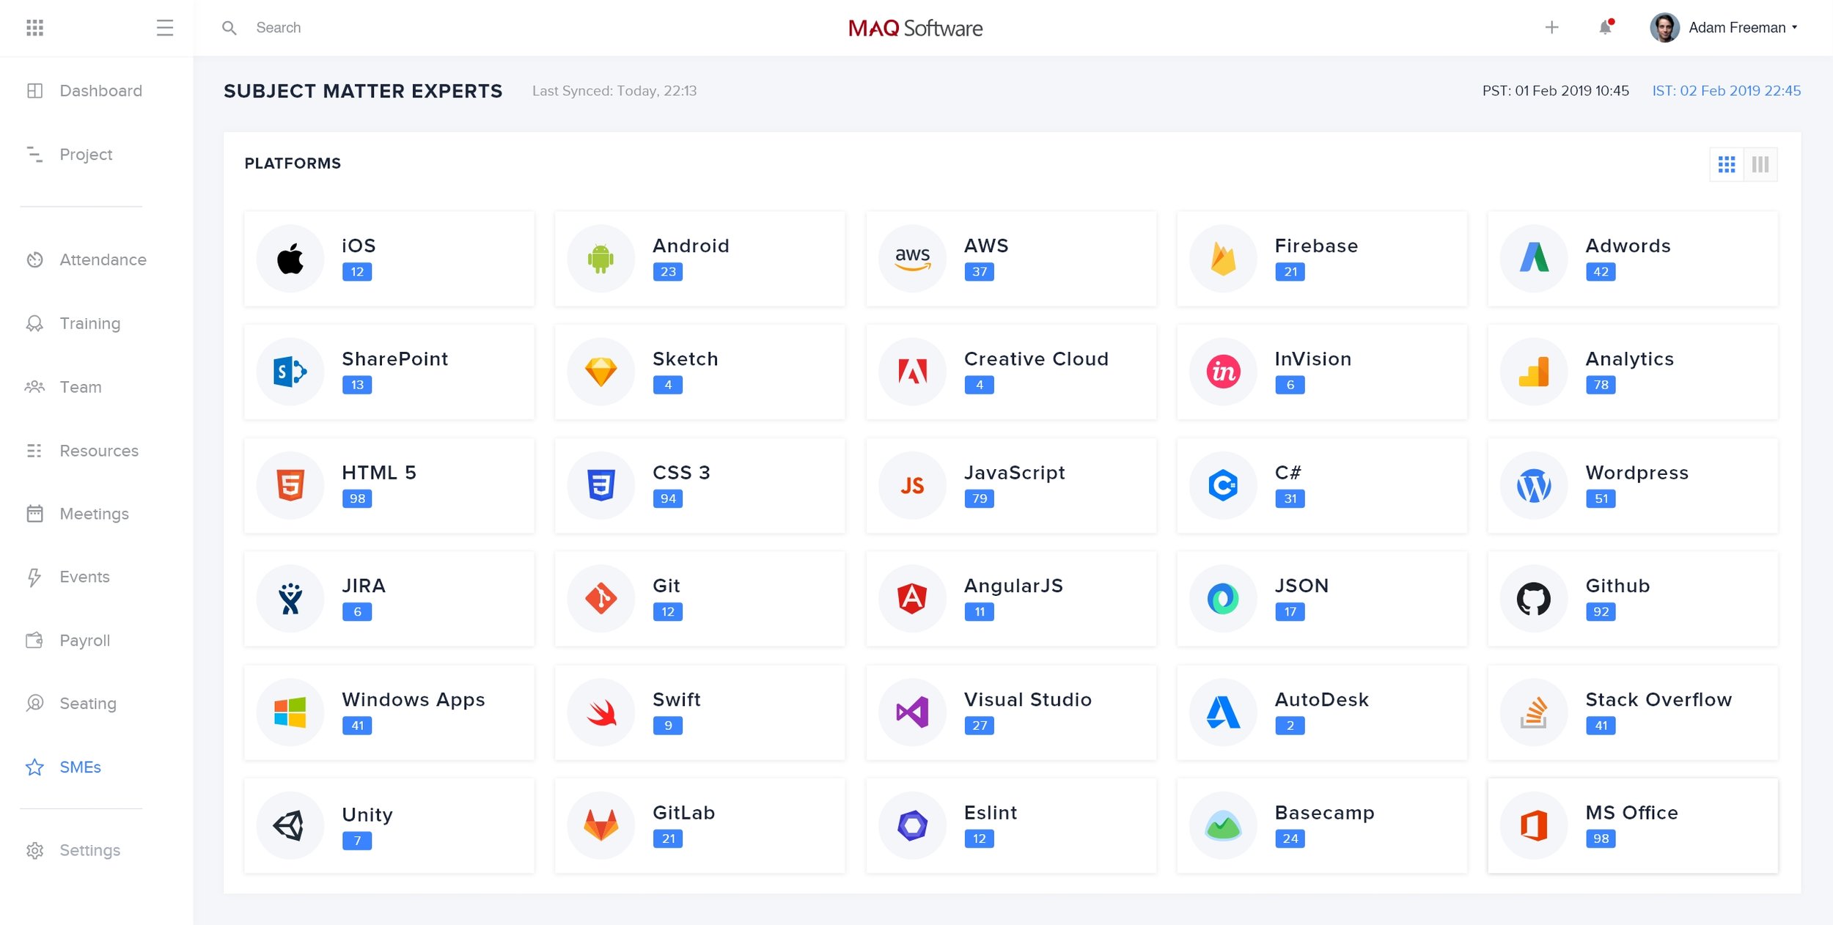Open Attendance in sidebar
The height and width of the screenshot is (925, 1833).
tap(87, 259)
